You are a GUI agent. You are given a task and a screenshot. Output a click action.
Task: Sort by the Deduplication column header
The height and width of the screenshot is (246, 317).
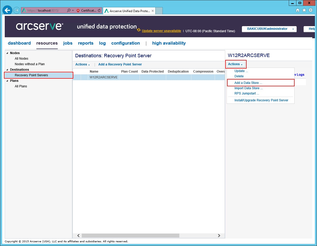coord(179,72)
